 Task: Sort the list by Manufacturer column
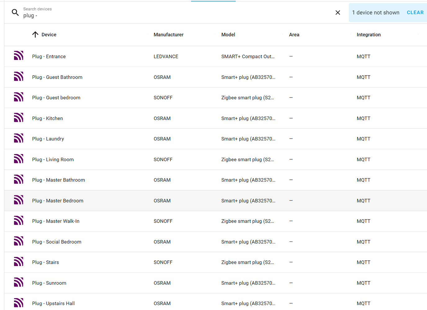point(169,34)
